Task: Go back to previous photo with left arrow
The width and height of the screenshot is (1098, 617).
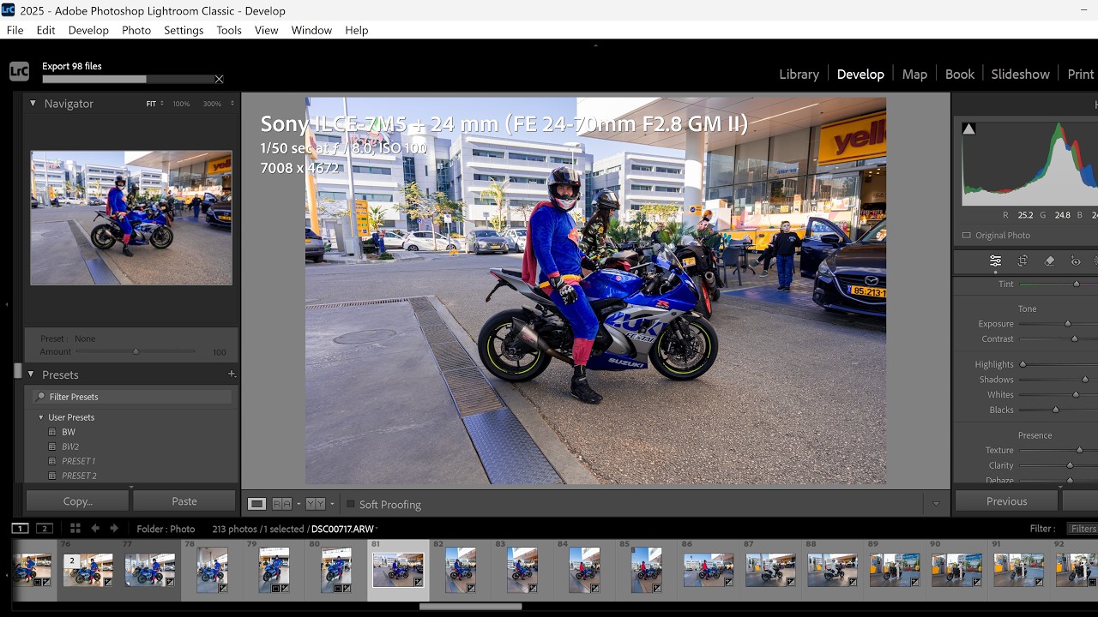Action: (x=95, y=529)
